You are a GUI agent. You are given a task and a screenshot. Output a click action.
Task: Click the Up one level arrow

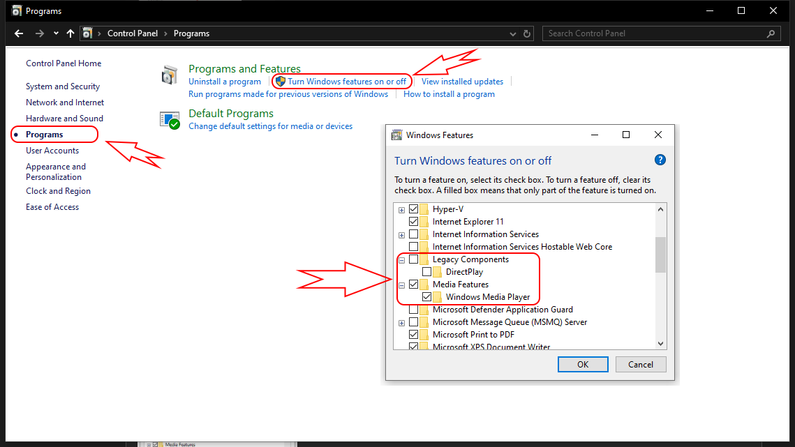pyautogui.click(x=70, y=33)
